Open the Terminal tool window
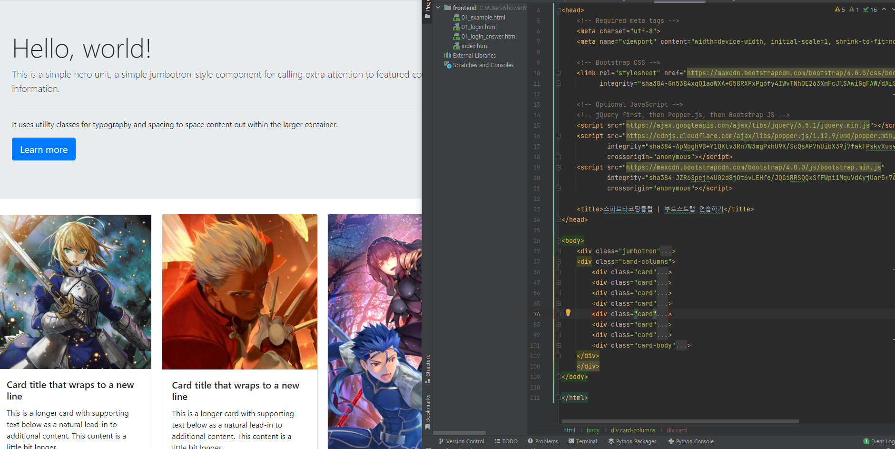This screenshot has height=449, width=895. (582, 441)
